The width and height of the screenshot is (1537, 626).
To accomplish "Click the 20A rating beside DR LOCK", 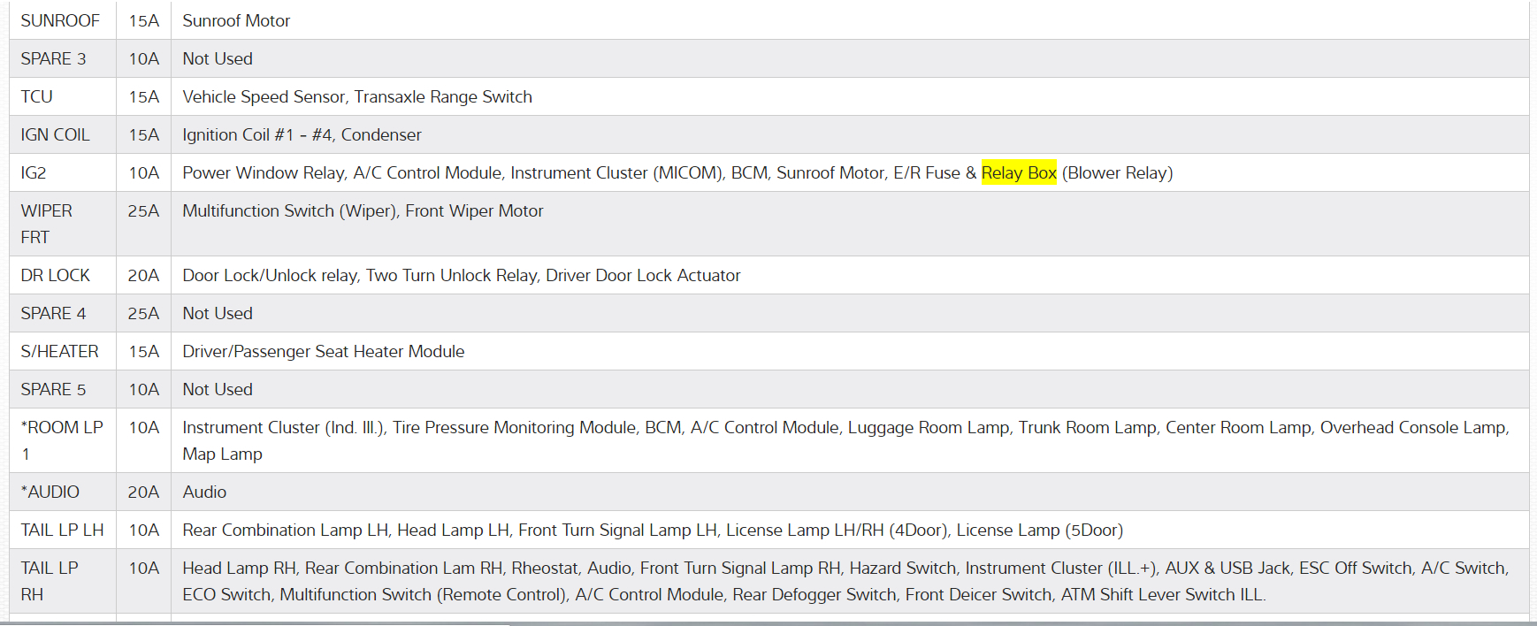I will tap(143, 275).
